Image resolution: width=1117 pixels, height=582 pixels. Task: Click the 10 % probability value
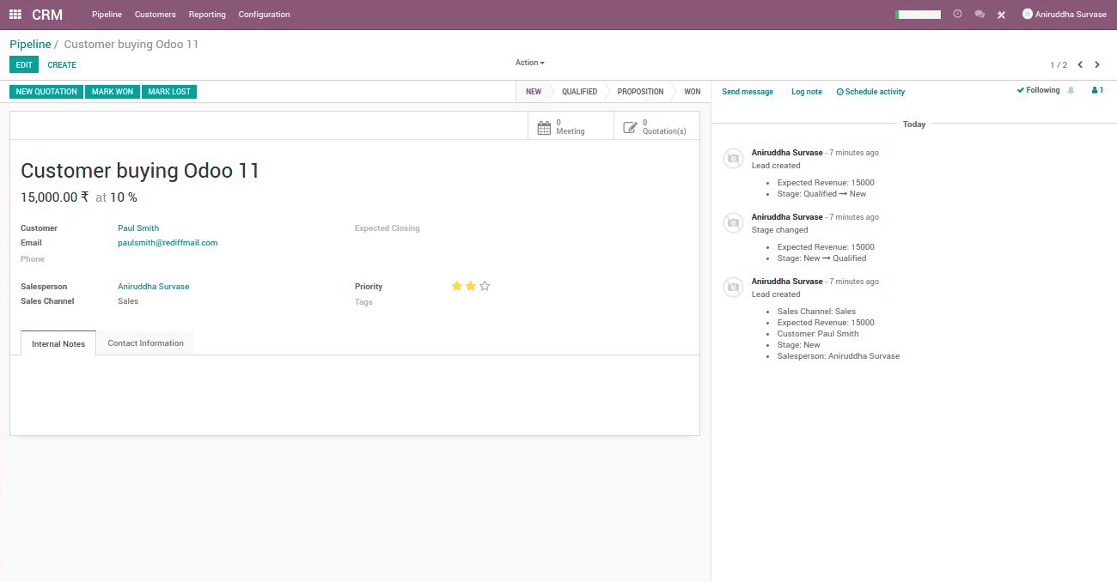pyautogui.click(x=124, y=197)
